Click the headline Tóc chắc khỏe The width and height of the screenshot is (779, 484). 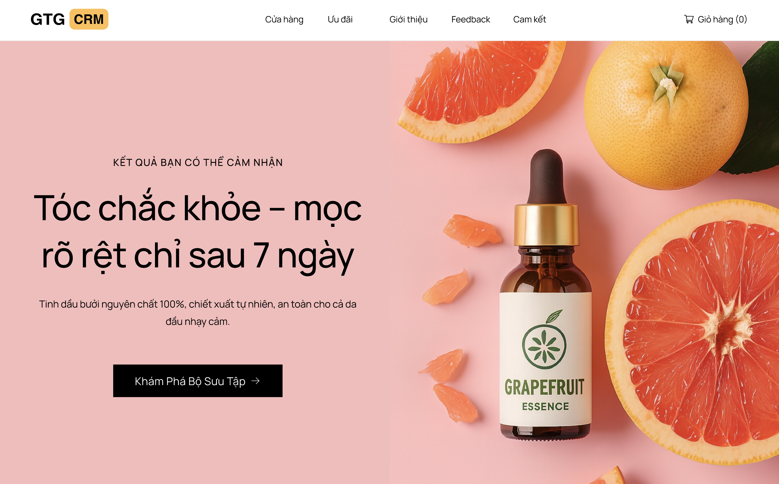(147, 208)
